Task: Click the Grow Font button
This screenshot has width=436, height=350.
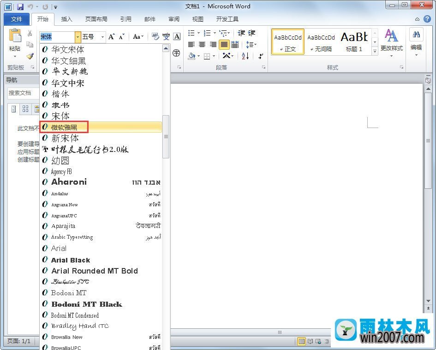Action: click(x=112, y=37)
